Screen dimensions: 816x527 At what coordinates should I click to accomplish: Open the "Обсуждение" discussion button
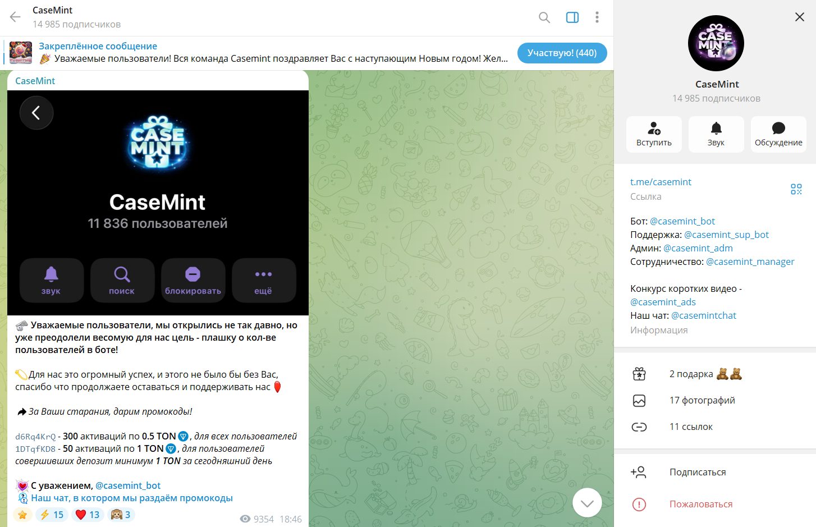778,134
